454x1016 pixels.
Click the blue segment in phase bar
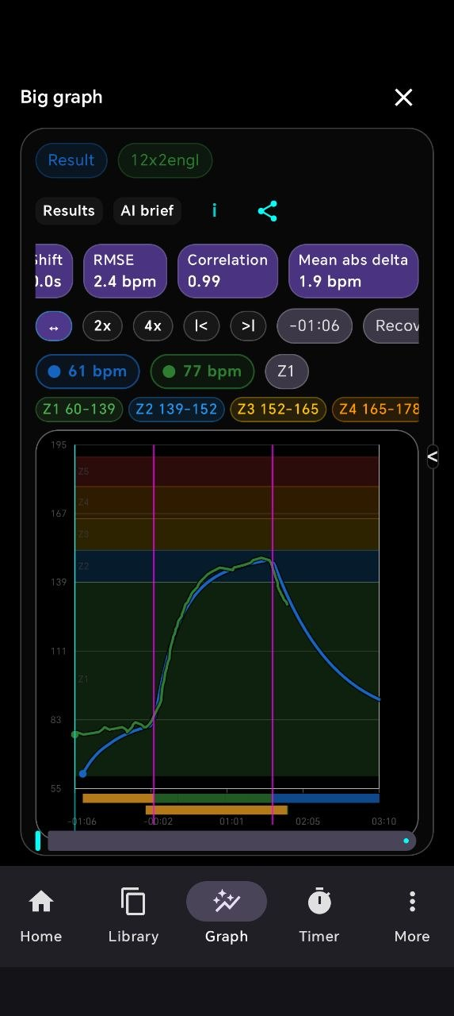point(326,799)
